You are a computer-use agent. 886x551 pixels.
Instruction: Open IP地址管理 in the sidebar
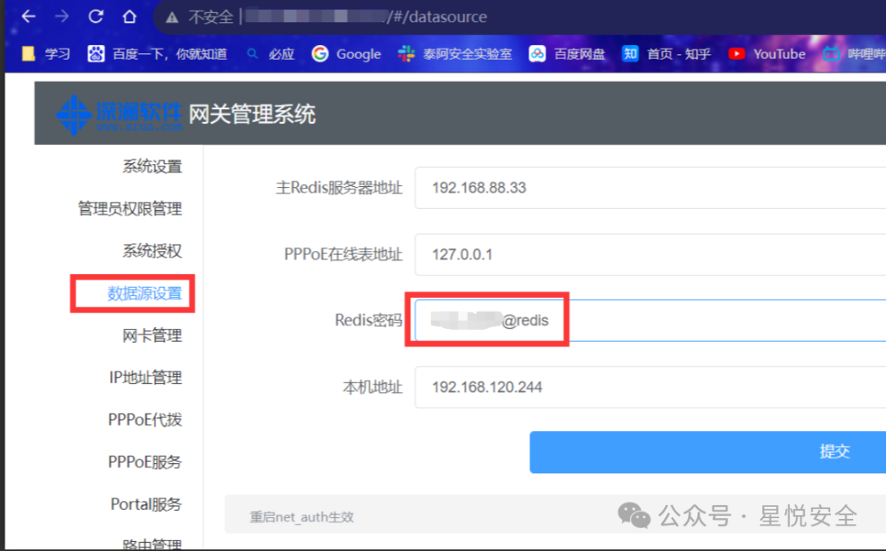click(x=145, y=377)
